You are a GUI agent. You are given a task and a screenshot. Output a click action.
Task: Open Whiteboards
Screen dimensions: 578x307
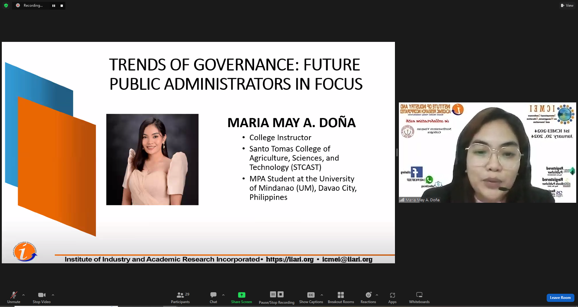(x=419, y=297)
